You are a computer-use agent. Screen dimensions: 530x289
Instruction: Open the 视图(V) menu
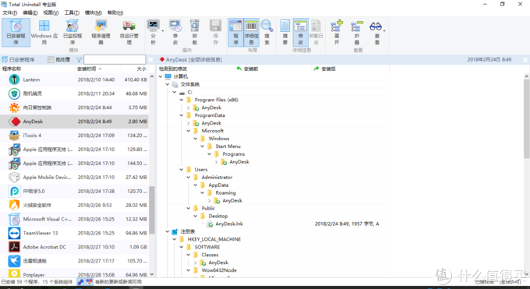click(x=51, y=12)
